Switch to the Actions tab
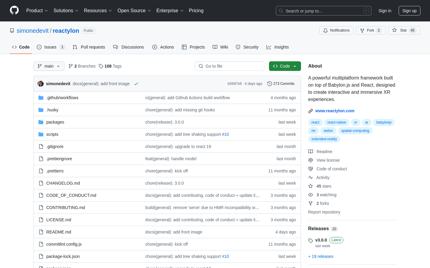Image resolution: width=430 pixels, height=268 pixels. (163, 47)
